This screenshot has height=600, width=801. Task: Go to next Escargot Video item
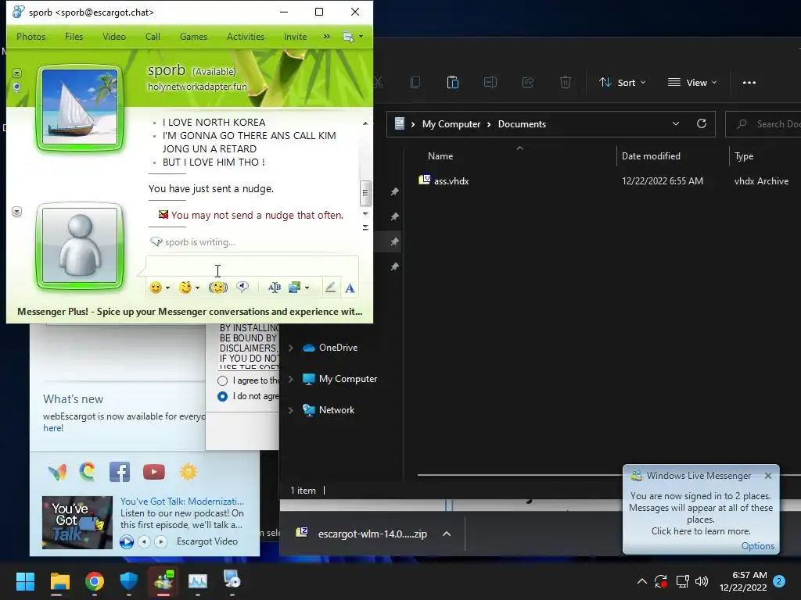(x=160, y=541)
